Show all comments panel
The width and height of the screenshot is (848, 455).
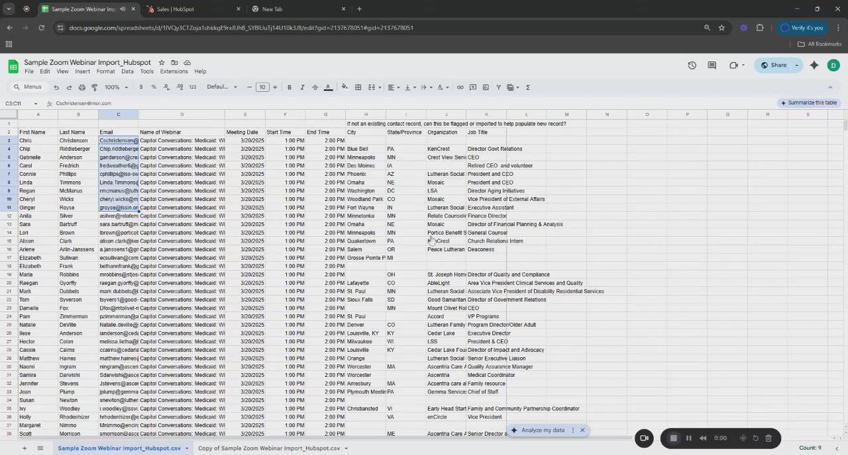point(712,65)
